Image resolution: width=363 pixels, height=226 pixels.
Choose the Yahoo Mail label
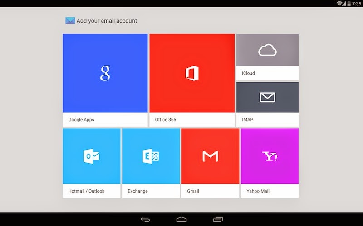tap(258, 191)
